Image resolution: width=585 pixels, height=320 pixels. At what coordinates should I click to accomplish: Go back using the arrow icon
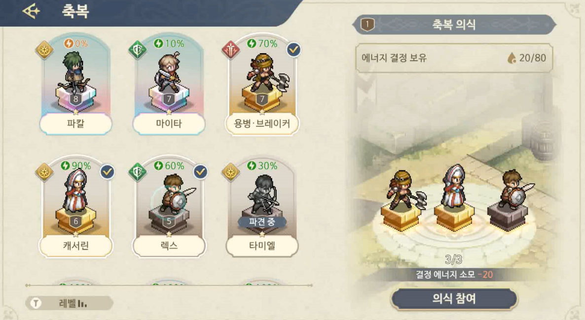click(x=31, y=11)
